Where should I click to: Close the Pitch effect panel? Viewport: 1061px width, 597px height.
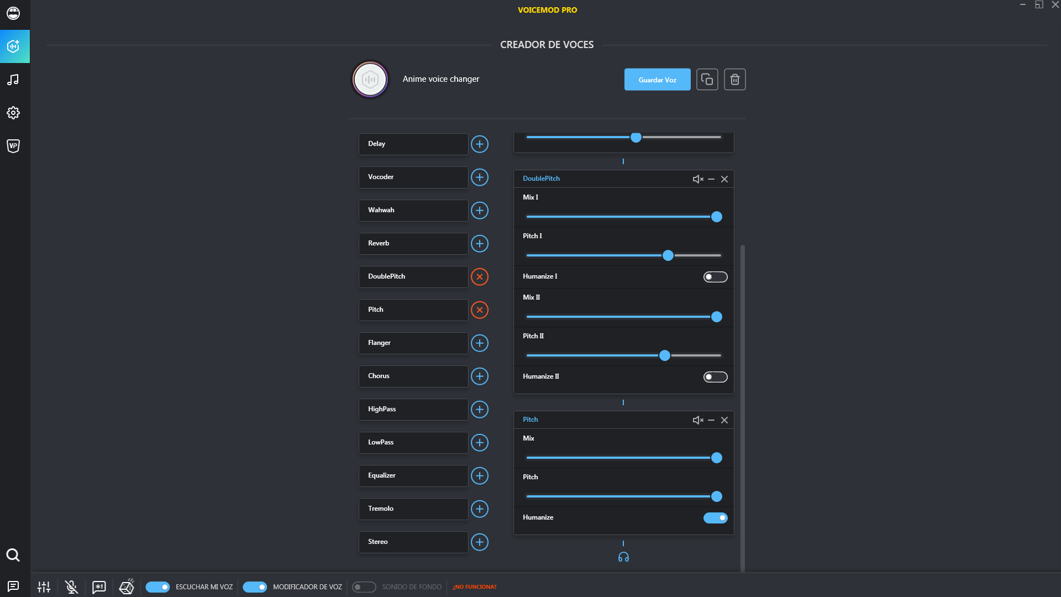(724, 420)
